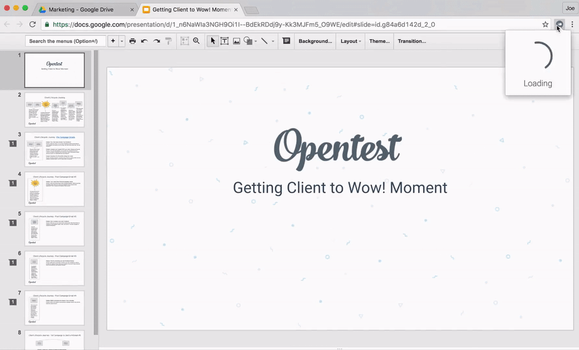Open the new slide layout dropdown arrow
579x350 pixels.
(122, 41)
